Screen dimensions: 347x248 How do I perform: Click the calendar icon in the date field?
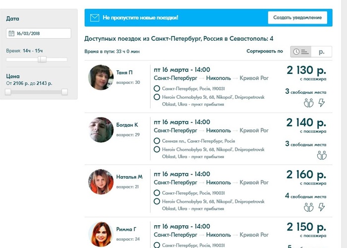coord(11,34)
